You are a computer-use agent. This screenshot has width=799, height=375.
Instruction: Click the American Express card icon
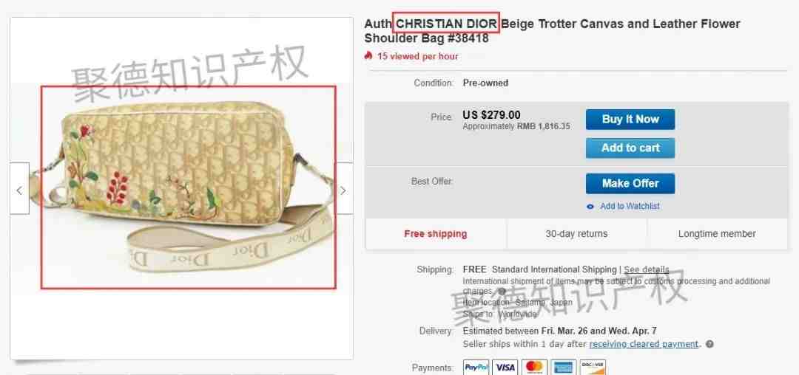(x=564, y=367)
